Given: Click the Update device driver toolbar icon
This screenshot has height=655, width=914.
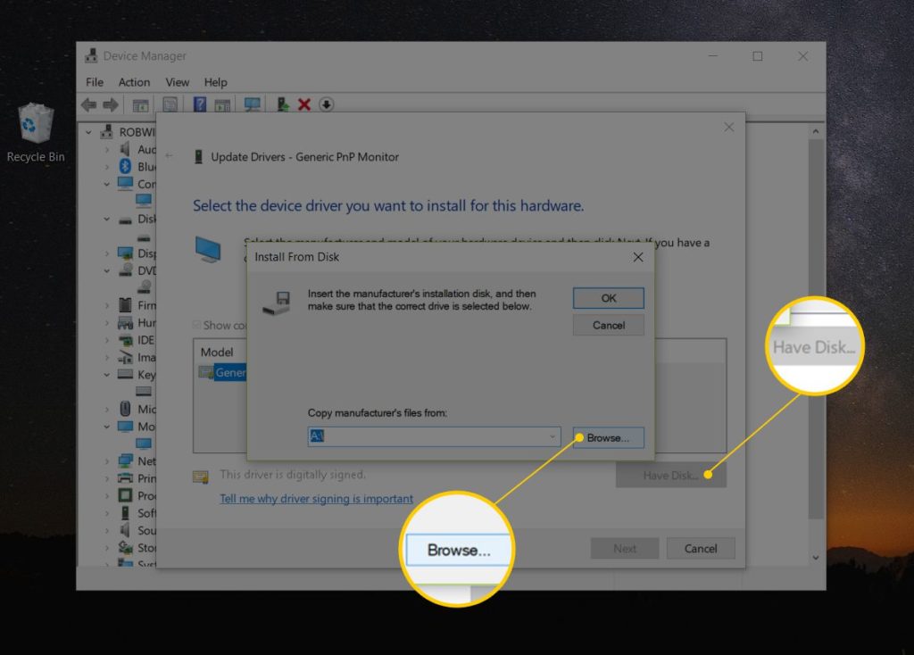Looking at the screenshot, I should (x=284, y=104).
